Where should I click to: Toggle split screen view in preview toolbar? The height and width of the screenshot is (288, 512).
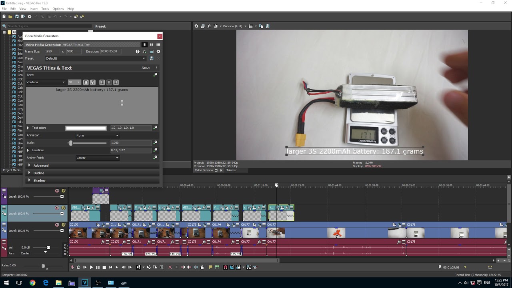click(216, 26)
